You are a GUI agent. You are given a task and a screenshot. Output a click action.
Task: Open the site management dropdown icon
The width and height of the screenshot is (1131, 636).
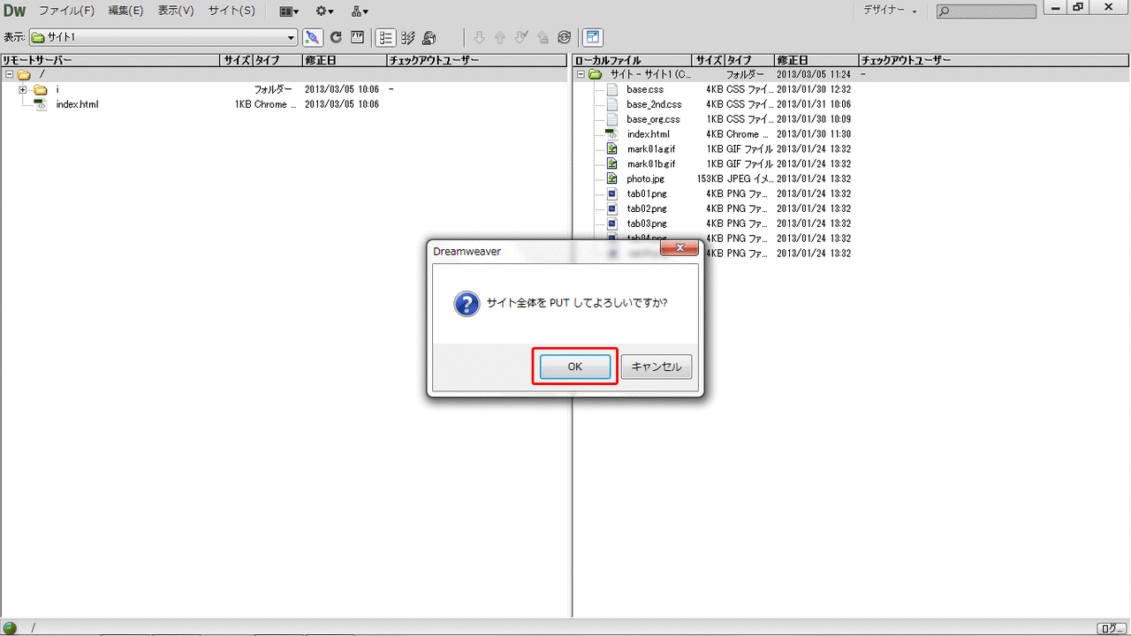tap(360, 11)
